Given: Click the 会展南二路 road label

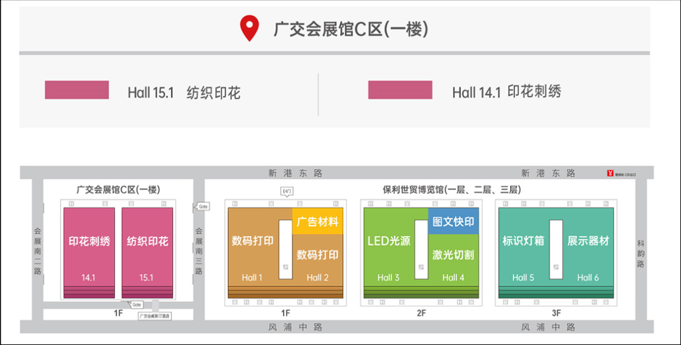Looking at the screenshot, I should click(x=38, y=251).
